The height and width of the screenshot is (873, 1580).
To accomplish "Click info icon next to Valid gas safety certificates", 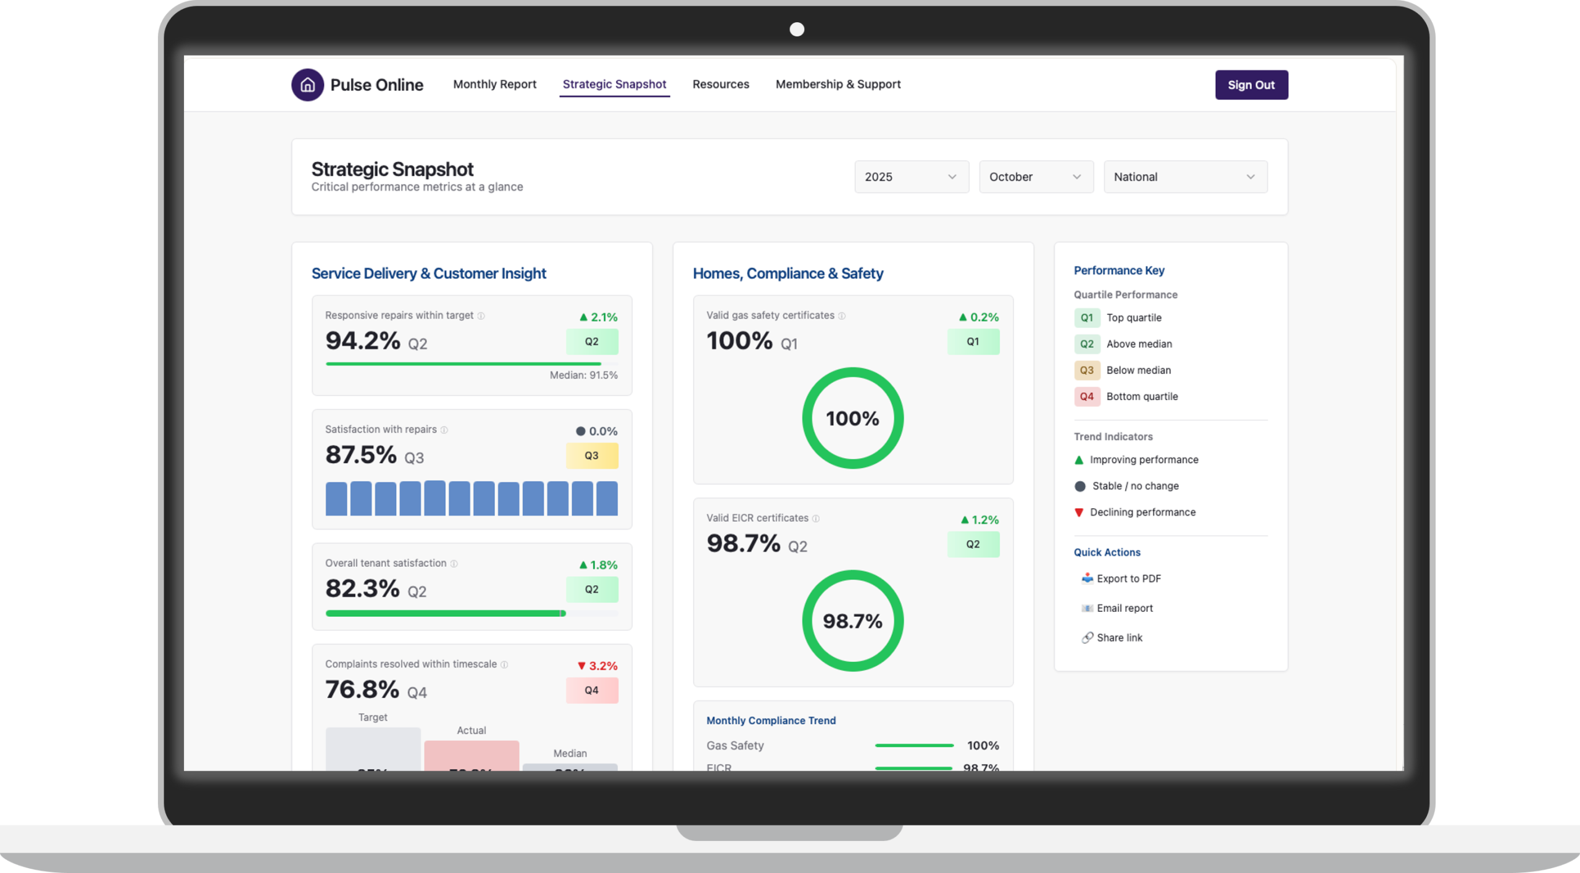I will click(x=842, y=316).
